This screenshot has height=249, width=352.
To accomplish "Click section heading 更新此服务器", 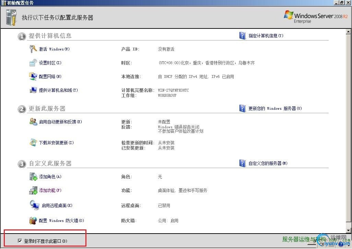I will [x=47, y=109].
